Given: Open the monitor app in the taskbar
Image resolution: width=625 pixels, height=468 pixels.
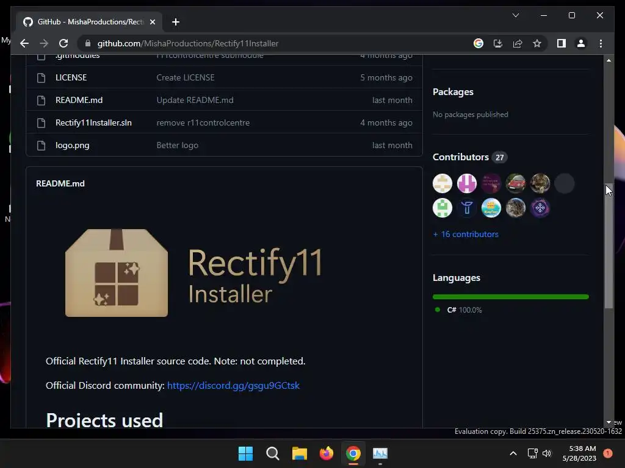Looking at the screenshot, I should coord(380,453).
